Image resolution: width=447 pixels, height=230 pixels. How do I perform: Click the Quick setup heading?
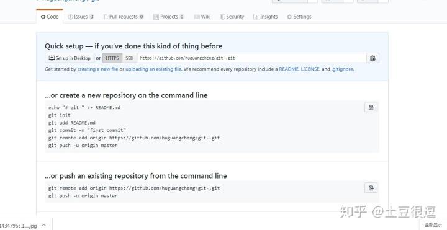coord(133,46)
